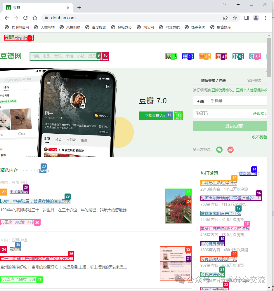
Task: Open the 阅读 section icon
Action: (x=255, y=56)
